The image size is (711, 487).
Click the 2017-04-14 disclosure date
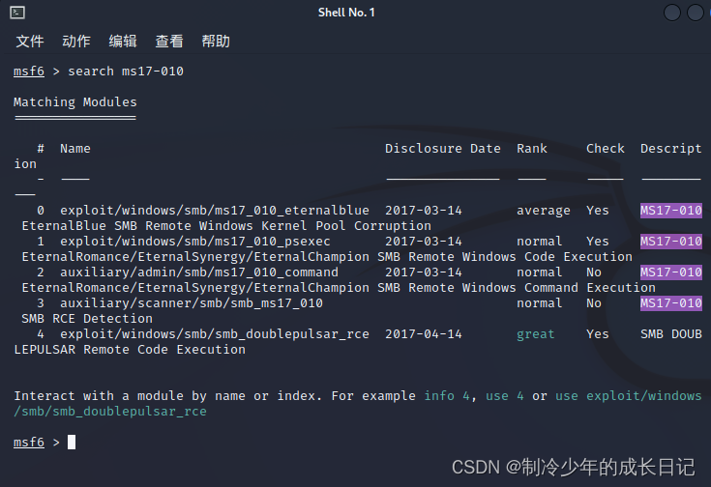(424, 334)
